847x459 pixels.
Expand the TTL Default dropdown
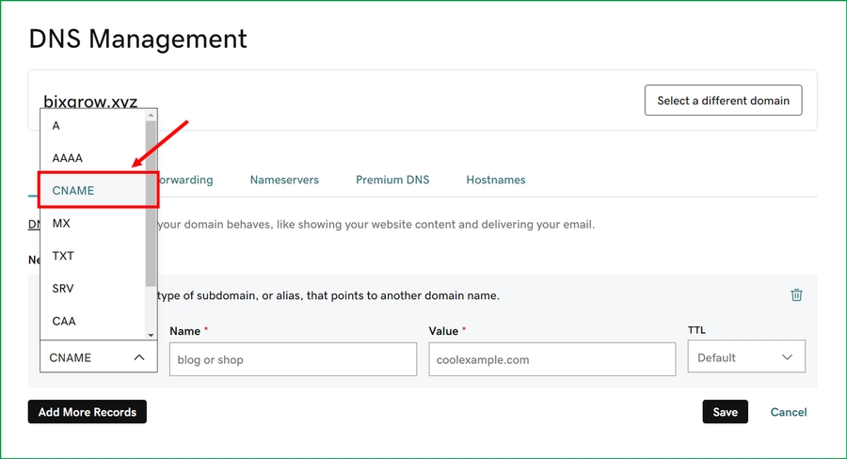[x=745, y=357]
